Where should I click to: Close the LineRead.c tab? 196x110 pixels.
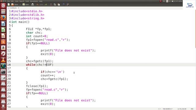pyautogui.click(x=19, y=8)
